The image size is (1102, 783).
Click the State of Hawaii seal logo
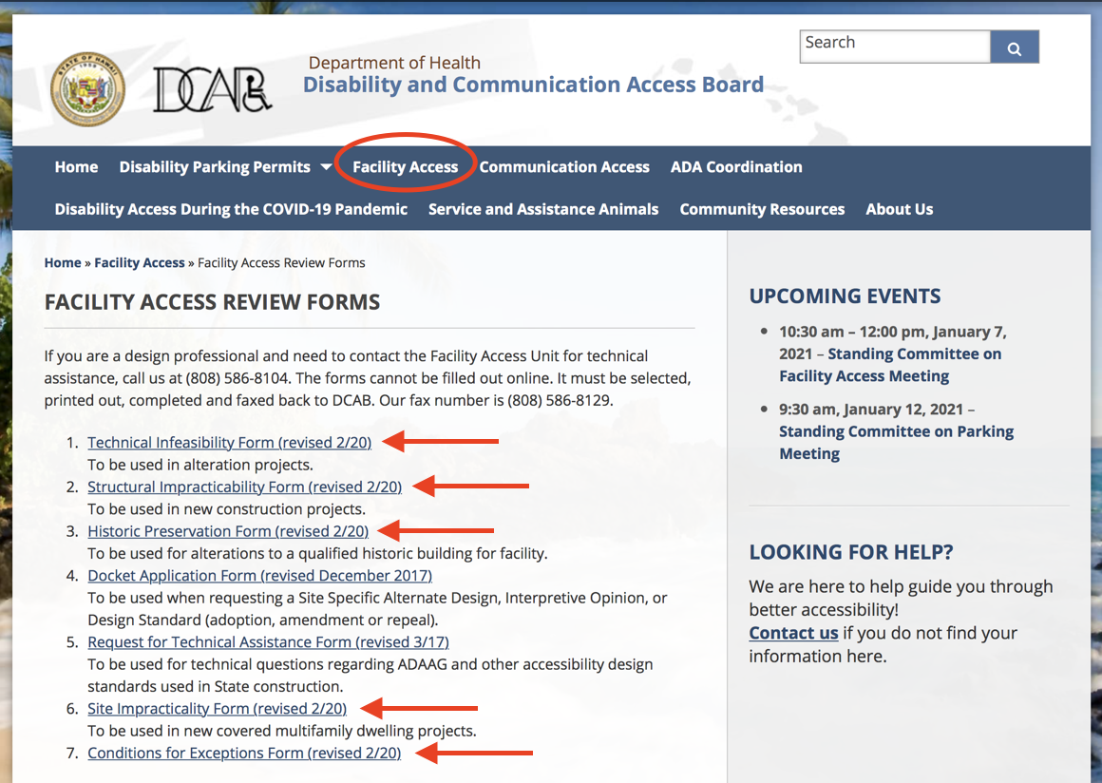tap(87, 89)
